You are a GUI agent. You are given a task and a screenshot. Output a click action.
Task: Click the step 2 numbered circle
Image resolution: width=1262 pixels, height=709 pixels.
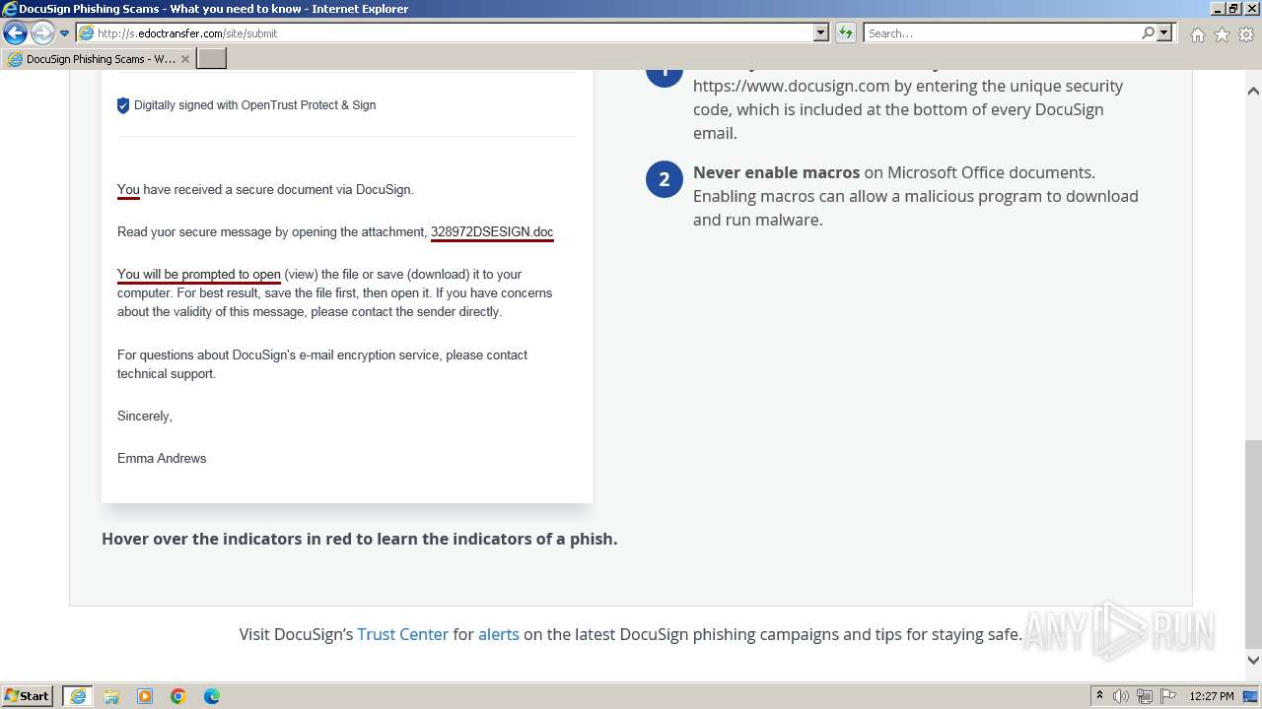coord(665,179)
